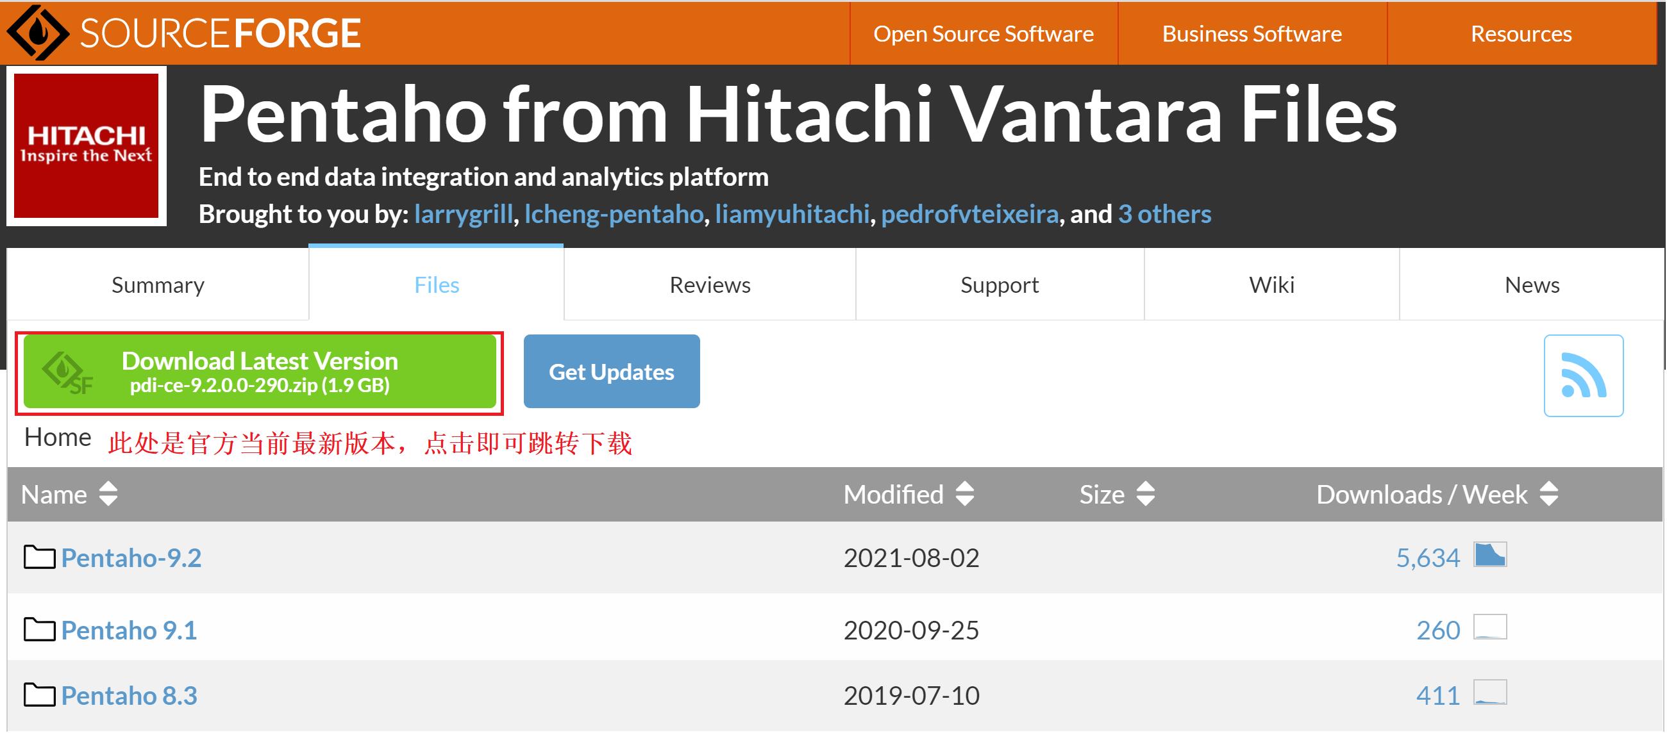1667x733 pixels.
Task: Click the 2020-09-25 modified date
Action: pos(911,630)
